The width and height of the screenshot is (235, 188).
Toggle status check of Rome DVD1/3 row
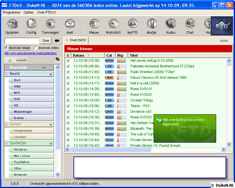click(x=68, y=89)
